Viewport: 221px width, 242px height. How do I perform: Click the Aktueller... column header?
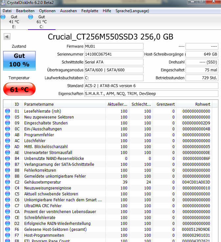(118, 104)
